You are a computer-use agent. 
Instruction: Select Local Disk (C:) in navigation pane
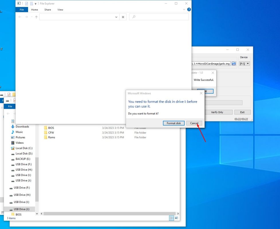(24, 148)
